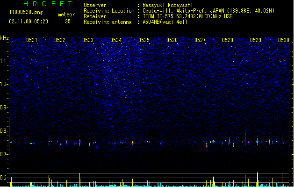The width and height of the screenshot is (294, 187).
Task: Click the 0.6 frequency axis label
Action: tap(4, 178)
